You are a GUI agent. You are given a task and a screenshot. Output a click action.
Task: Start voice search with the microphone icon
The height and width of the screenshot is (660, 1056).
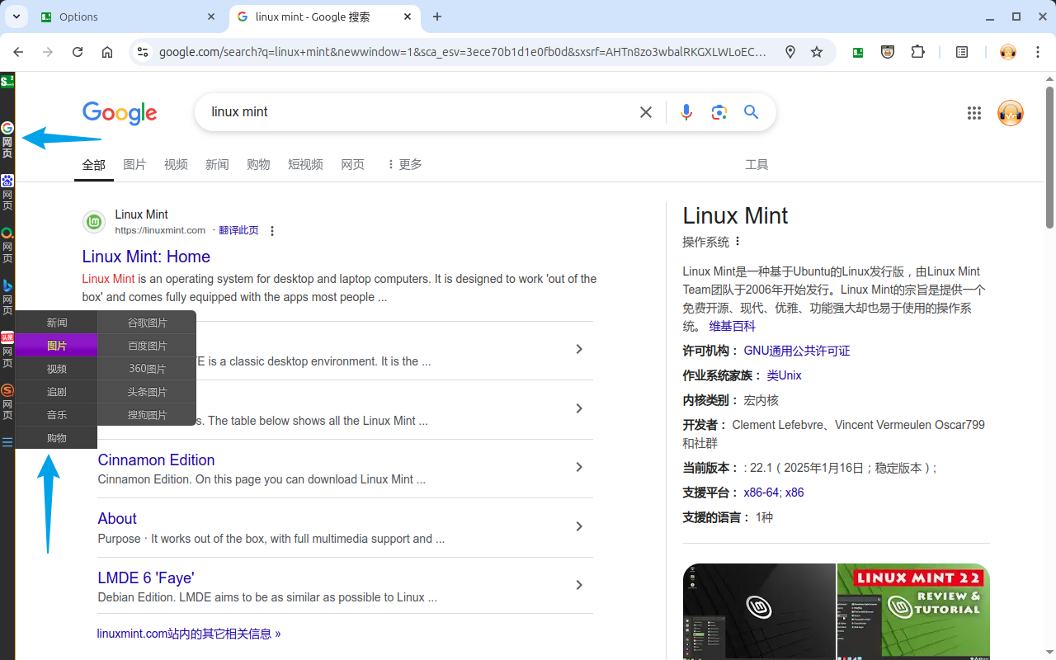click(686, 111)
